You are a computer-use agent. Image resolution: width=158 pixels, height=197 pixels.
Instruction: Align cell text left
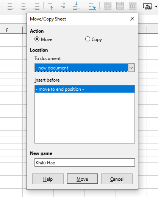11,6
